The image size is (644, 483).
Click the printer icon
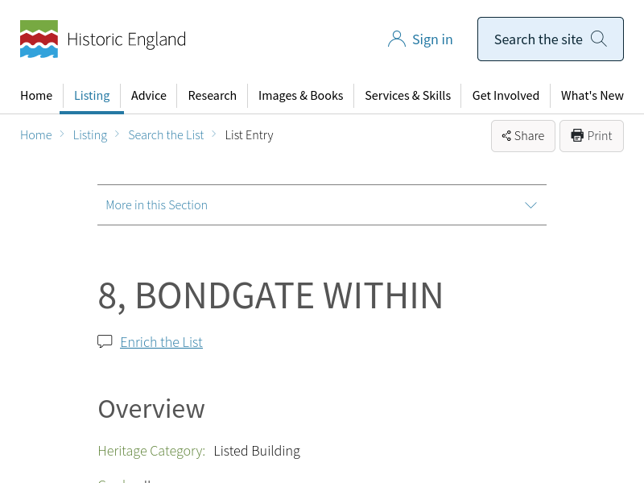coord(577,135)
